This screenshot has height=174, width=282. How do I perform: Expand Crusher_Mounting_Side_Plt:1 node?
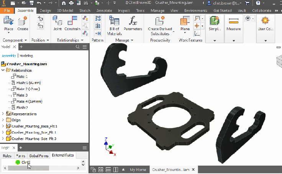3,132
